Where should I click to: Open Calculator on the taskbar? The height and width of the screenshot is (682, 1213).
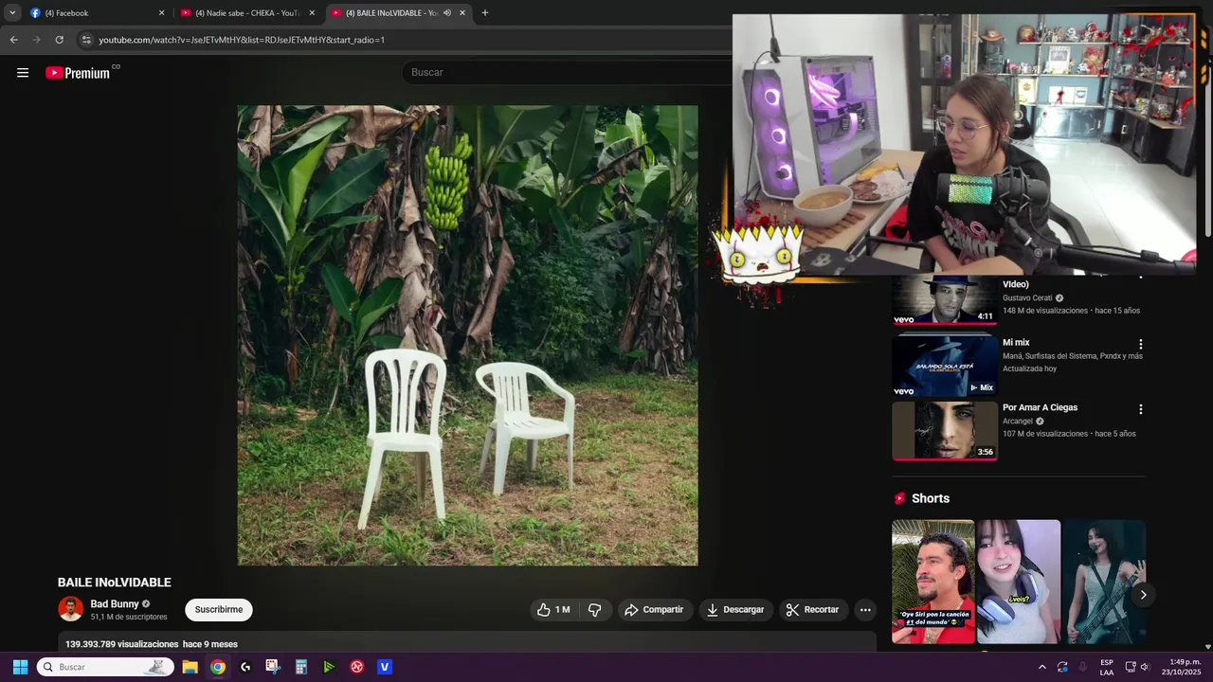point(300,667)
